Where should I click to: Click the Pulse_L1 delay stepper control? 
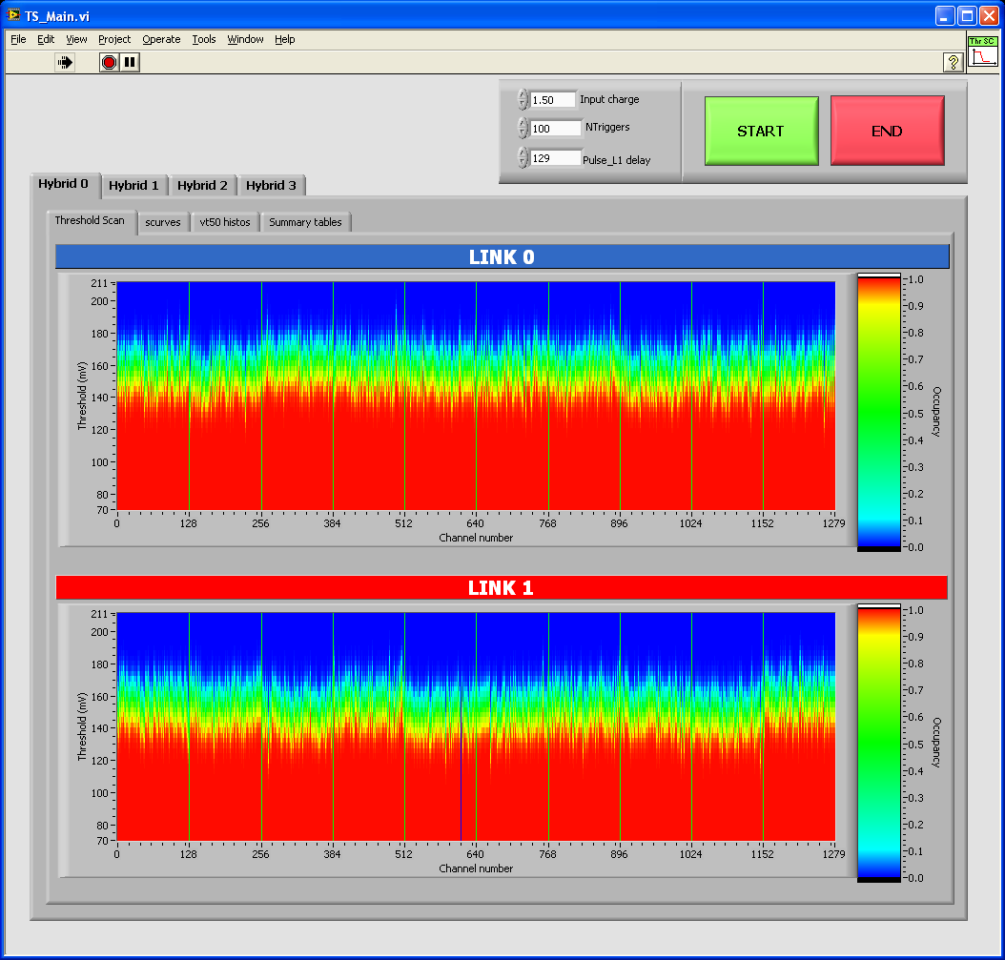click(523, 158)
